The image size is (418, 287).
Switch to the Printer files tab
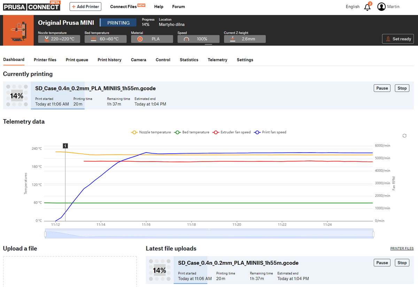pos(45,60)
